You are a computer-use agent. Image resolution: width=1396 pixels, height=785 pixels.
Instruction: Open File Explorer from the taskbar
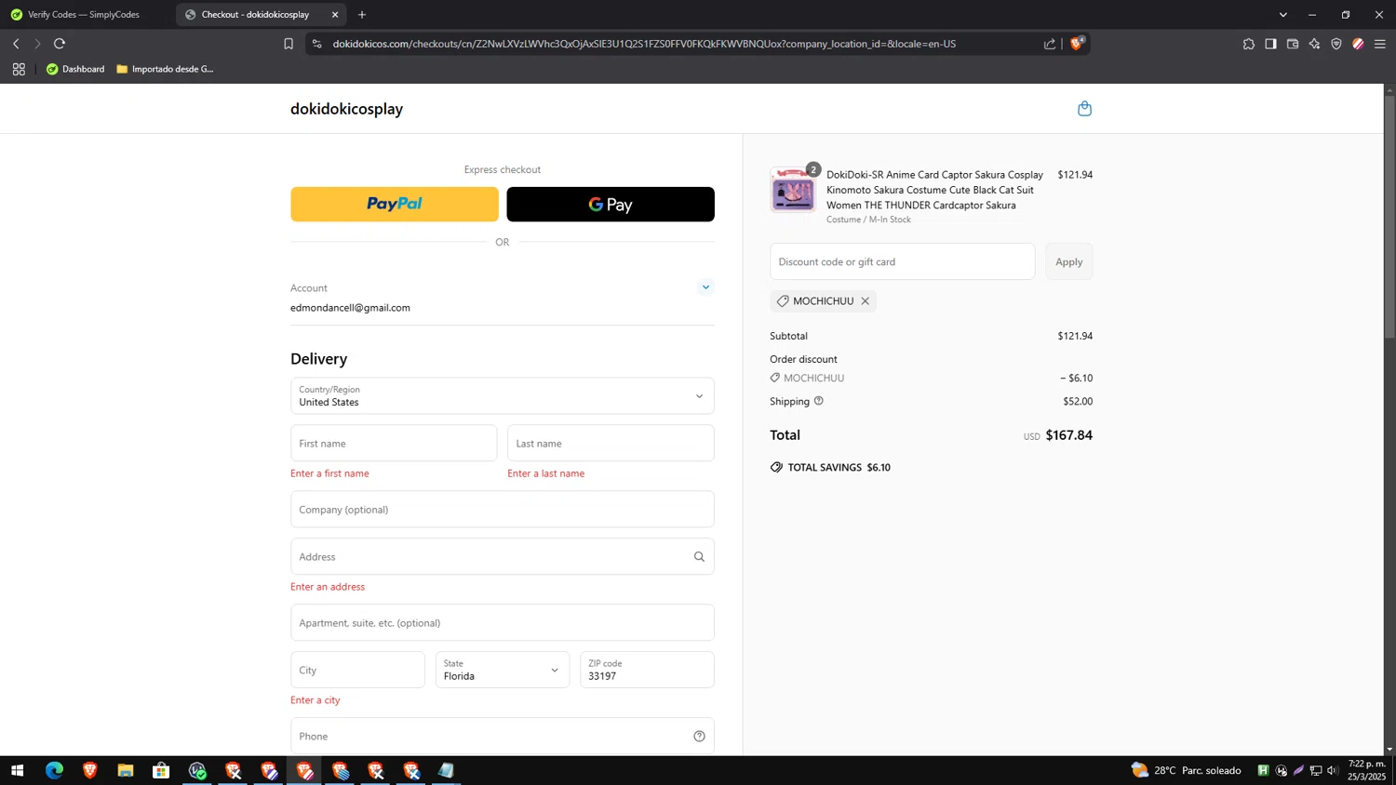coord(126,770)
